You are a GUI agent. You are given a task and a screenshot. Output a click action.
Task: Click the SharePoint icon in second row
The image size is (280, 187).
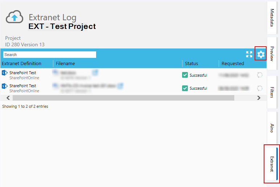(5, 86)
